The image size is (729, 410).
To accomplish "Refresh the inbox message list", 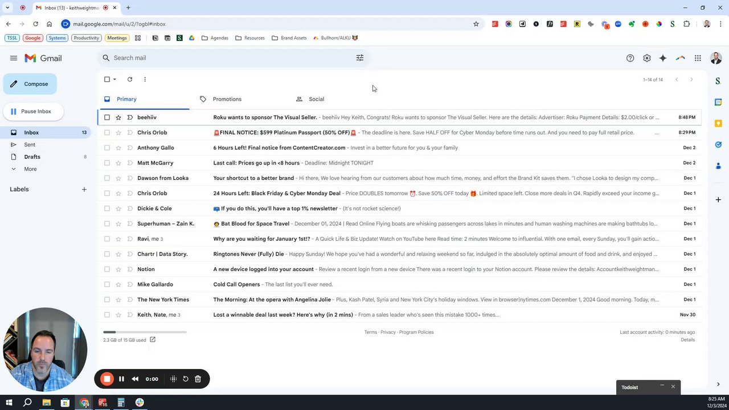I will coord(130,79).
